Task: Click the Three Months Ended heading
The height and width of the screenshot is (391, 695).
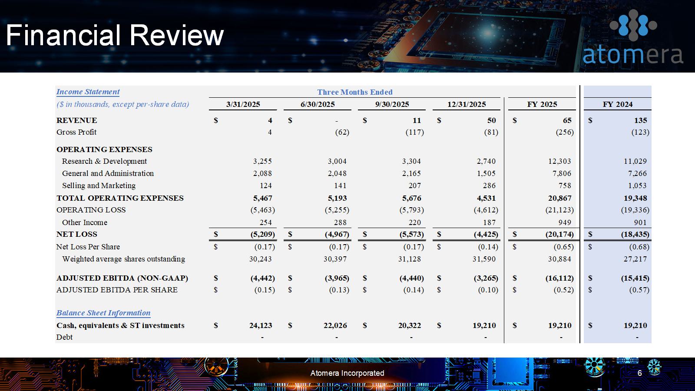Action: tap(354, 92)
